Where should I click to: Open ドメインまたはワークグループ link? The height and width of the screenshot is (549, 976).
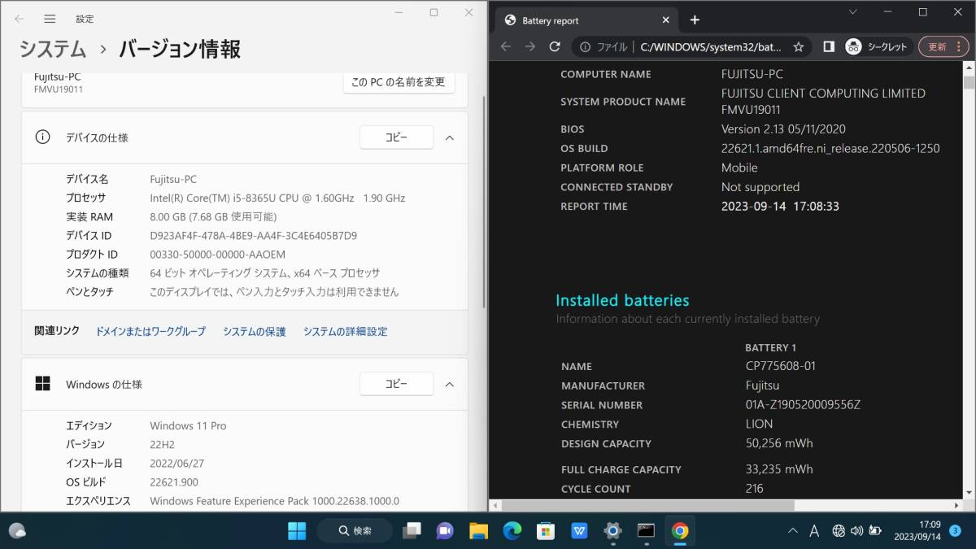tap(150, 331)
